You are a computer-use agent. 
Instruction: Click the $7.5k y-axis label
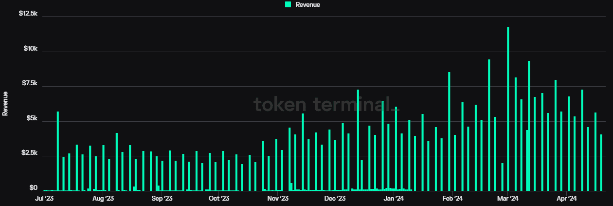[x=29, y=83]
